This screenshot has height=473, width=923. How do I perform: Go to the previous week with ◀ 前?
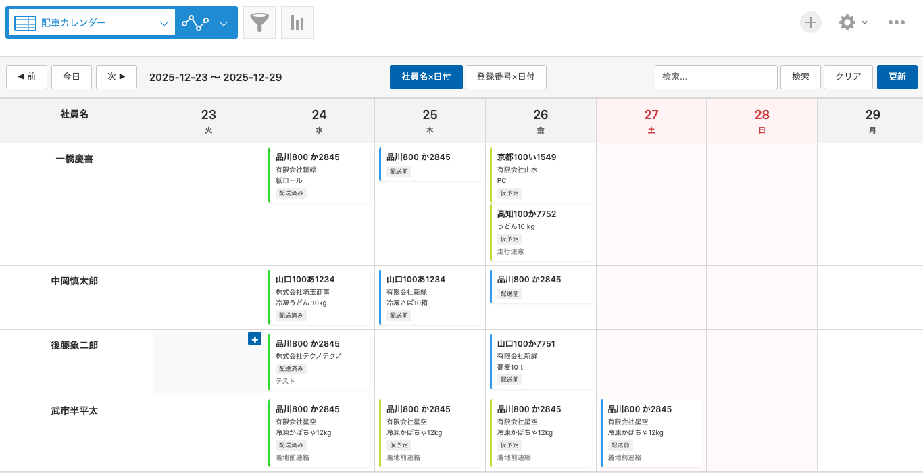tap(26, 77)
